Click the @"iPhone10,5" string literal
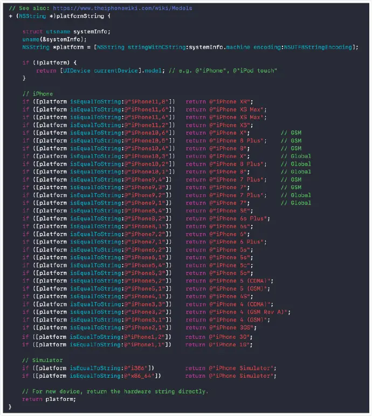The height and width of the screenshot is (416, 372). 148,141
